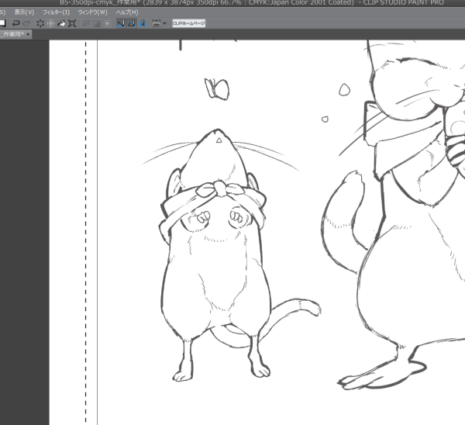Toggle Snap to Grid

pos(143,23)
